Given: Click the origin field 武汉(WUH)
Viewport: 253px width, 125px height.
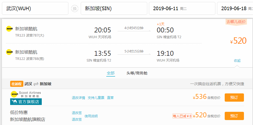Looking at the screenshot, I should [x=35, y=9].
